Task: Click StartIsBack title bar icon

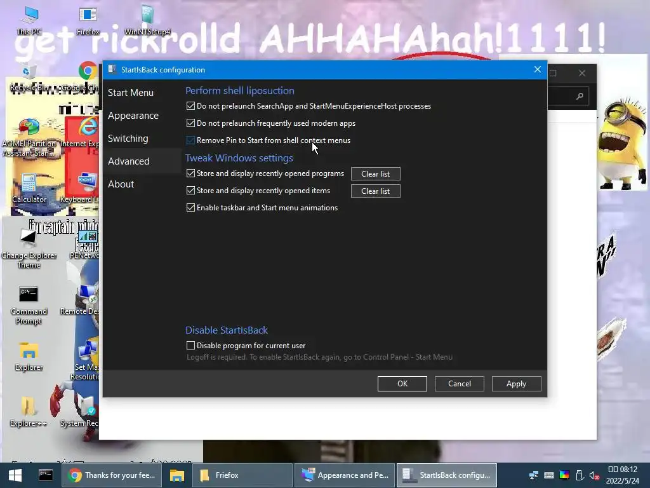Action: tap(112, 69)
